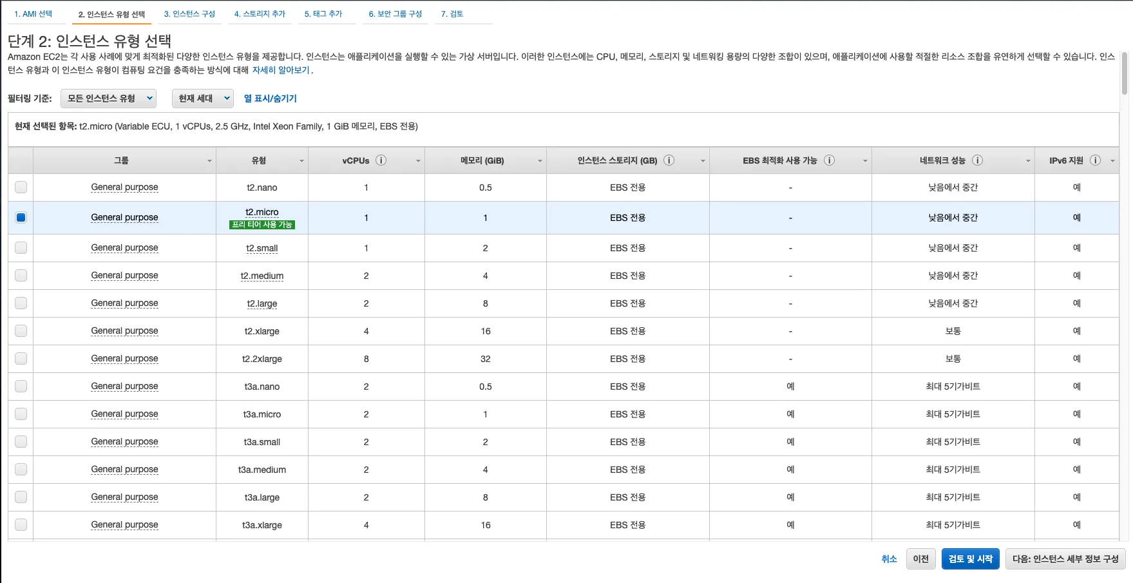Click sort arrow in 유형 column header

click(301, 161)
